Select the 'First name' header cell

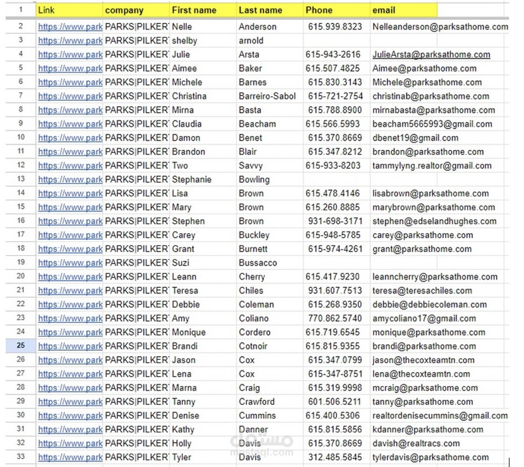(203, 10)
